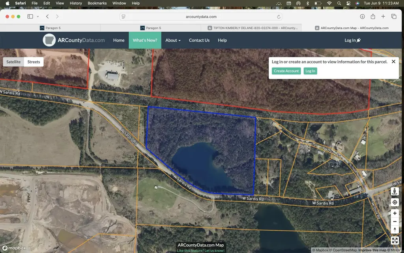
Task: Enter fullscreen map view
Action: tap(395, 241)
